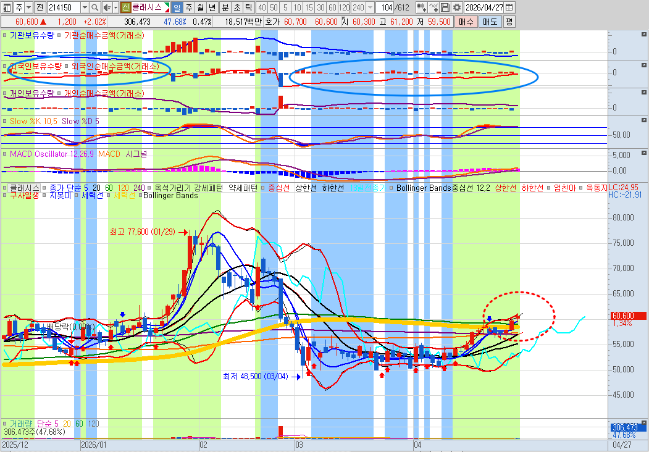Switch to the 월 monthly chart period

pyautogui.click(x=200, y=7)
